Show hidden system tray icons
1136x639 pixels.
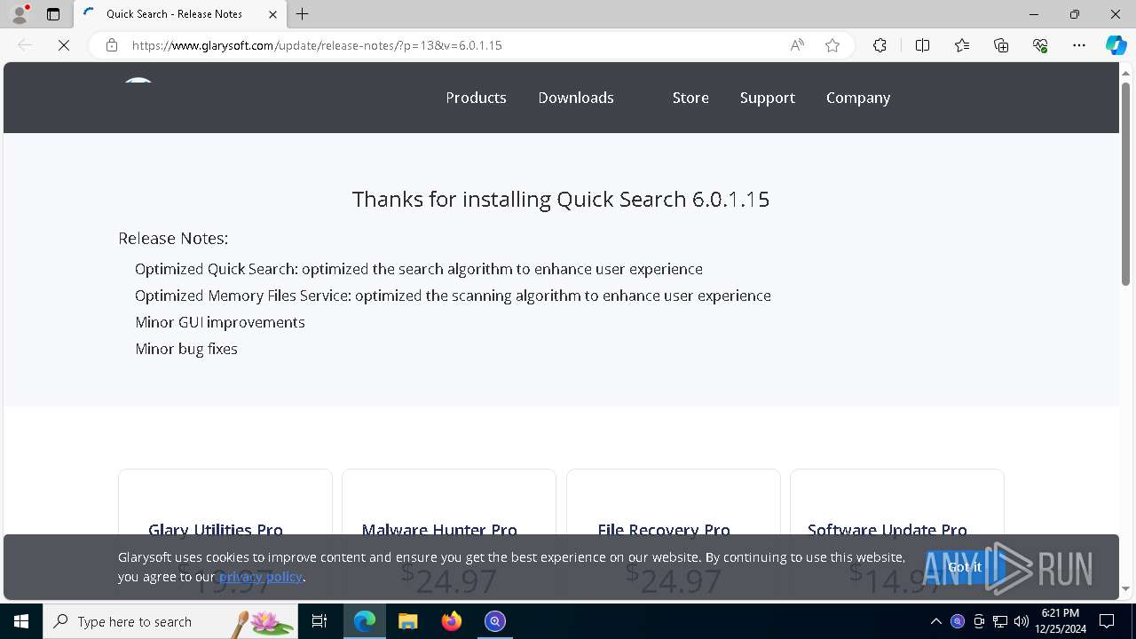click(x=935, y=621)
